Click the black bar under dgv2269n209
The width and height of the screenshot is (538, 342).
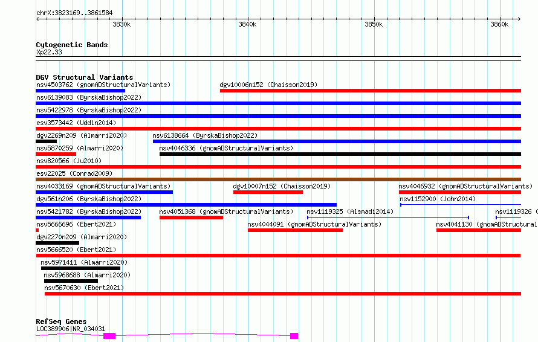coord(47,141)
